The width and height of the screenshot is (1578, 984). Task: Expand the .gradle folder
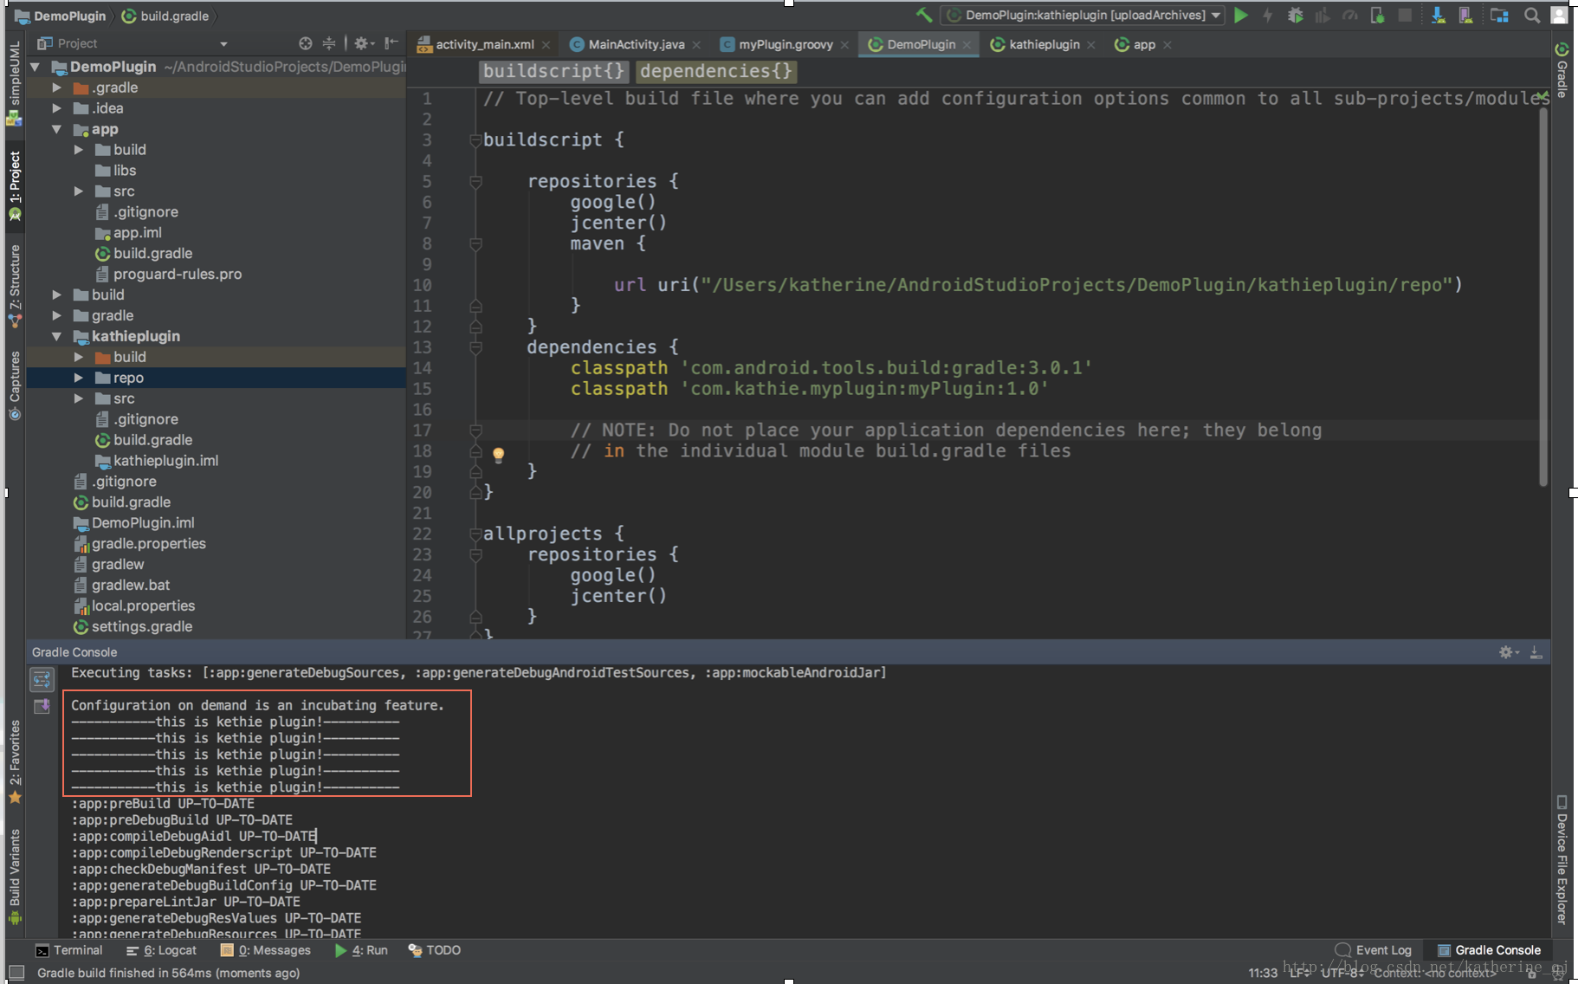click(57, 87)
